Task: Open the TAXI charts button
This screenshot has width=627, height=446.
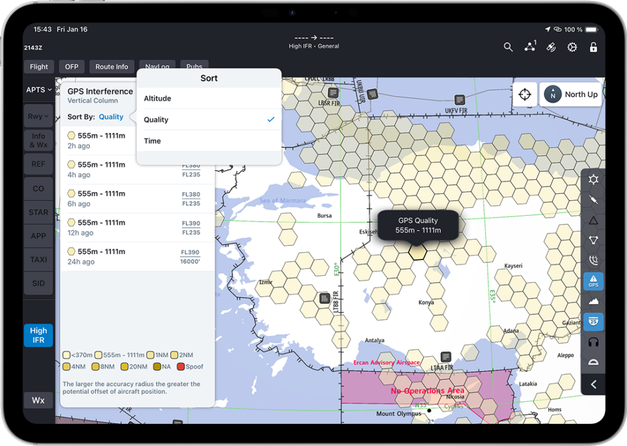Action: pyautogui.click(x=39, y=260)
